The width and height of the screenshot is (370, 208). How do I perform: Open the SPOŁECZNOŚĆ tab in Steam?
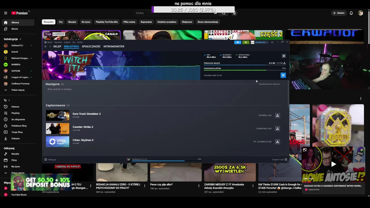[91, 46]
